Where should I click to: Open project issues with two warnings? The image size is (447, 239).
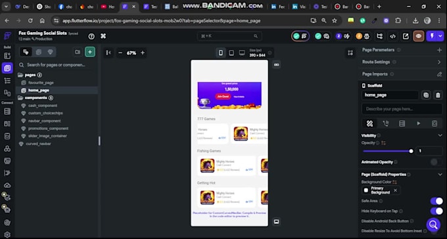coord(363,36)
